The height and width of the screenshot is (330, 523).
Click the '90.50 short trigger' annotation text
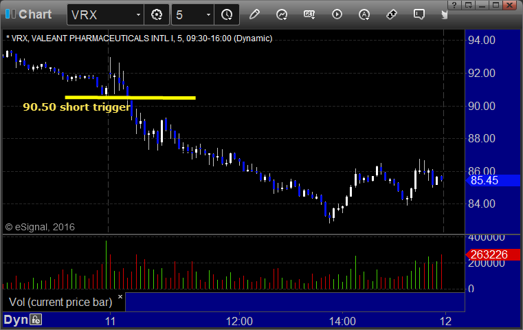(76, 107)
